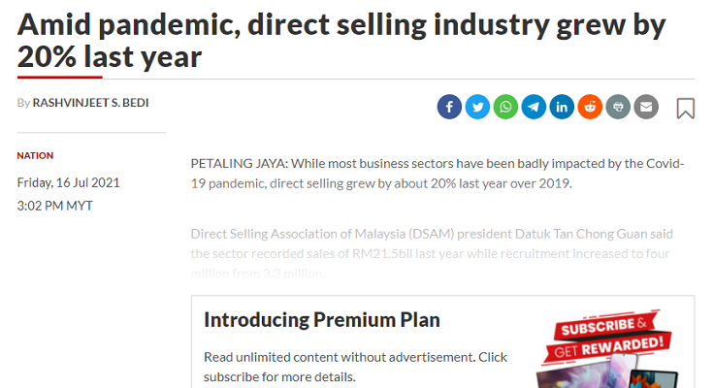Share article on Reddit
Viewport: 714px width, 388px height.
pos(590,107)
